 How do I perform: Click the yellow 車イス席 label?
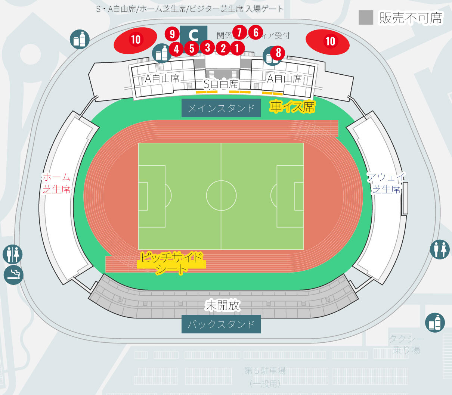tap(292, 107)
